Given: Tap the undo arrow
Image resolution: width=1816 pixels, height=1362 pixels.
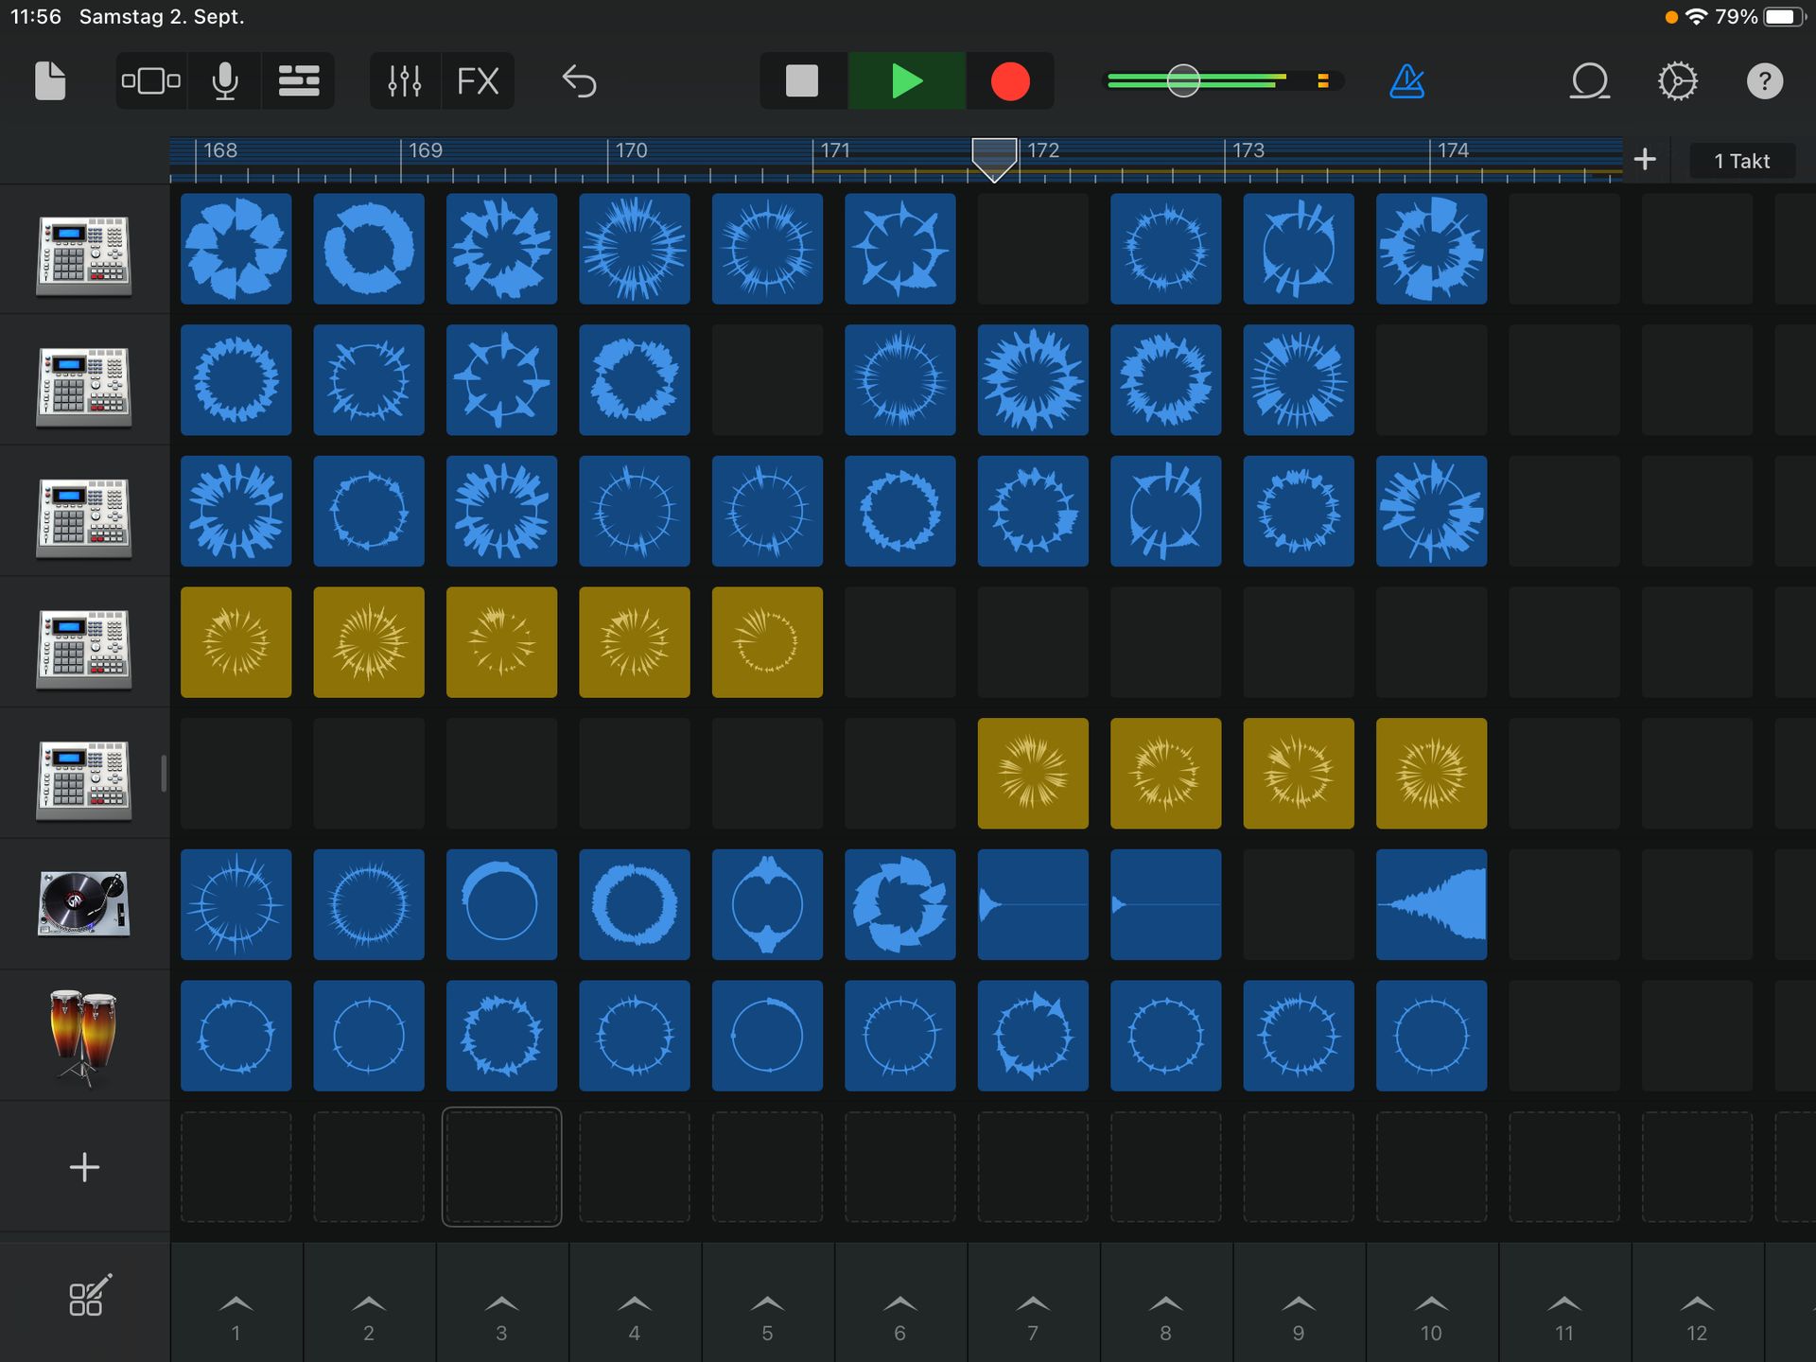Looking at the screenshot, I should tap(579, 81).
